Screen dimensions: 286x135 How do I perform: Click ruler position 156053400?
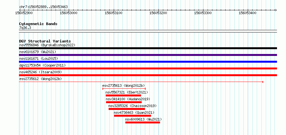coord(248,13)
